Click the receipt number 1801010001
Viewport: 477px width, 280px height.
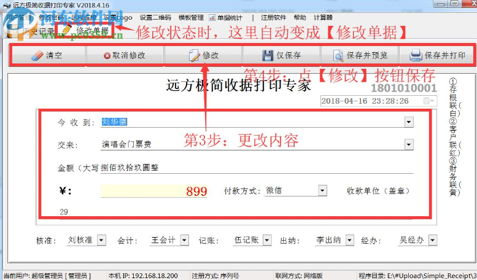[x=404, y=88]
